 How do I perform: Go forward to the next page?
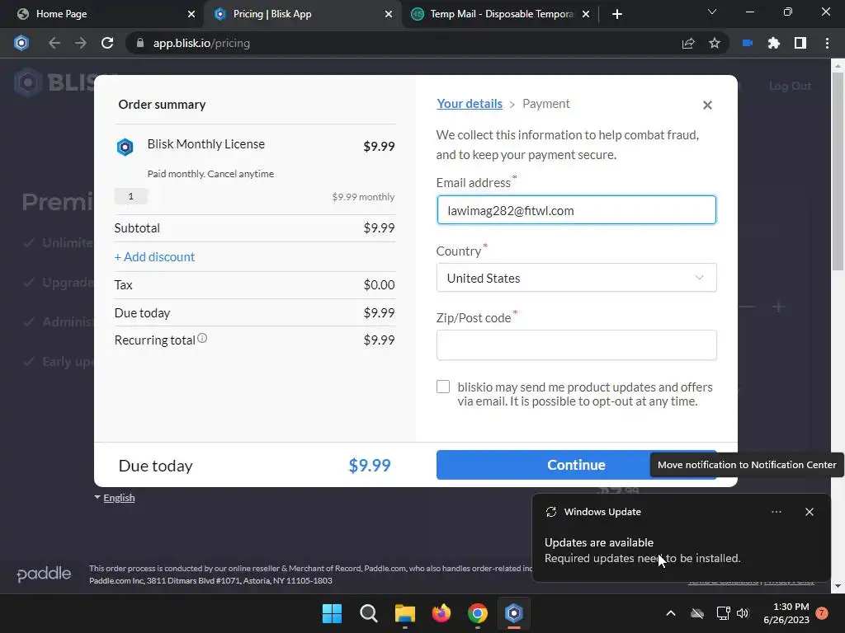pyautogui.click(x=80, y=43)
